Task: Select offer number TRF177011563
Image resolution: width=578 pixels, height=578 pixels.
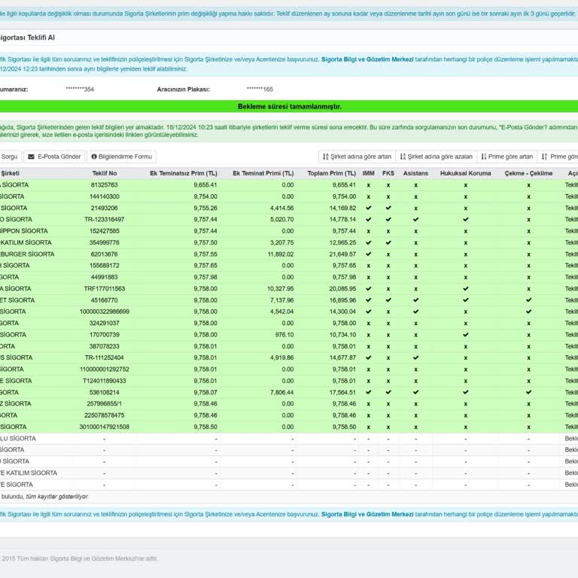Action: 105,289
